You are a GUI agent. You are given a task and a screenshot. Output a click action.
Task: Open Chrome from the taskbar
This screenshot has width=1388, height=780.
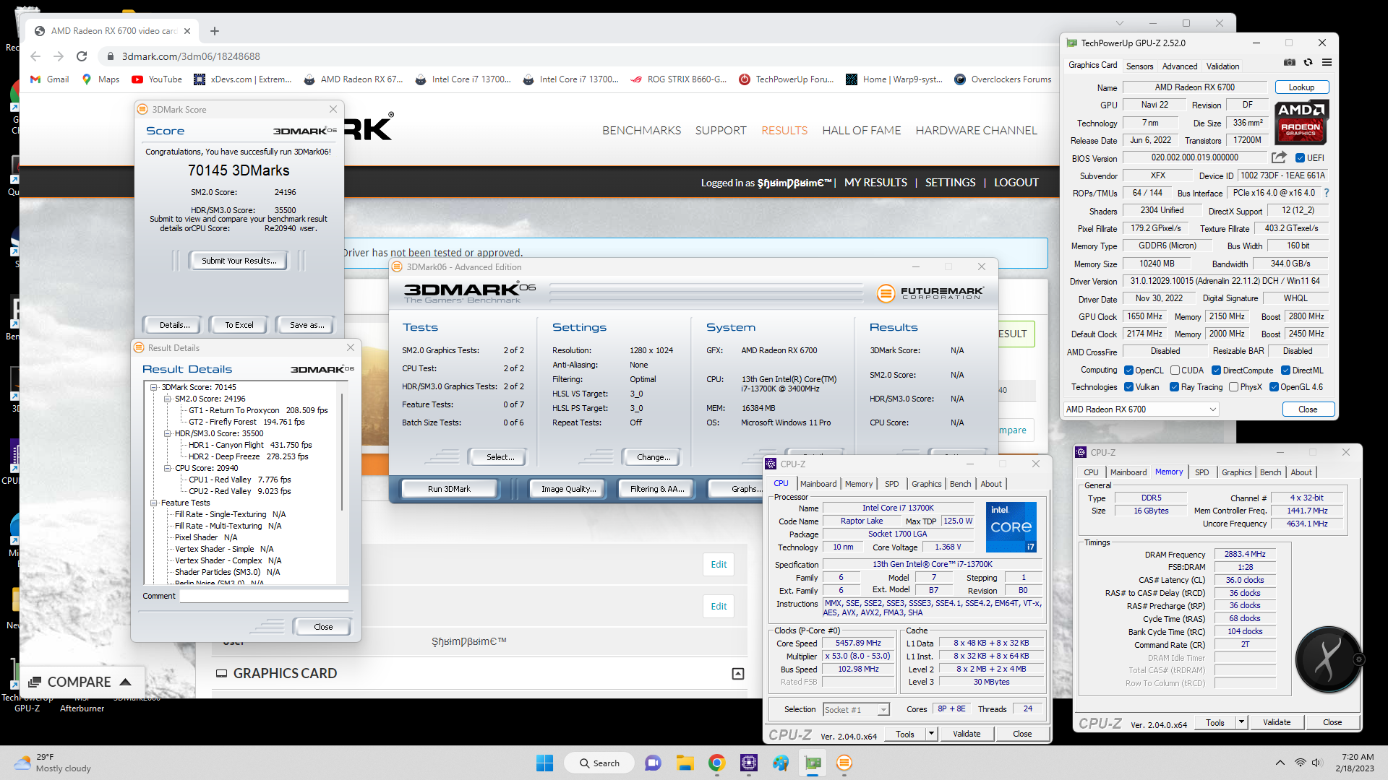click(x=716, y=763)
